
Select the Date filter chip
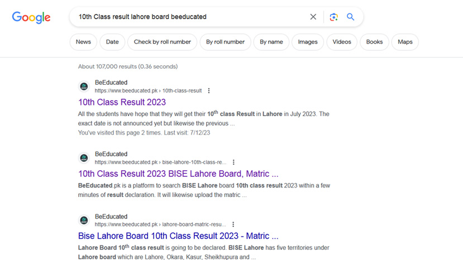pos(112,42)
